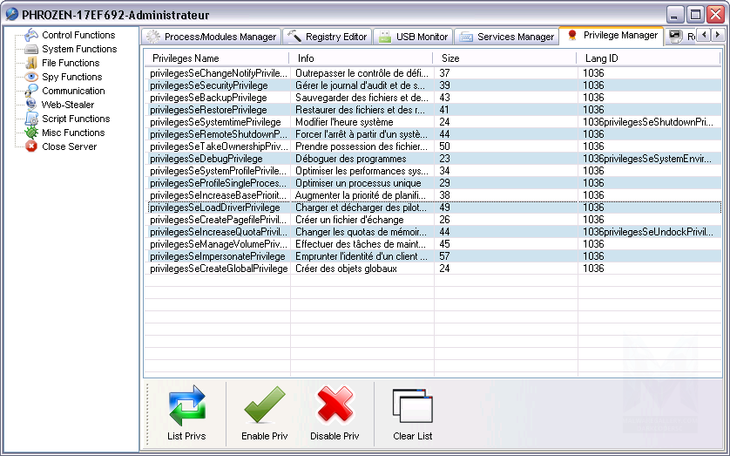Image resolution: width=730 pixels, height=456 pixels.
Task: Open the Process/Modules Manager tab
Action: pos(211,37)
